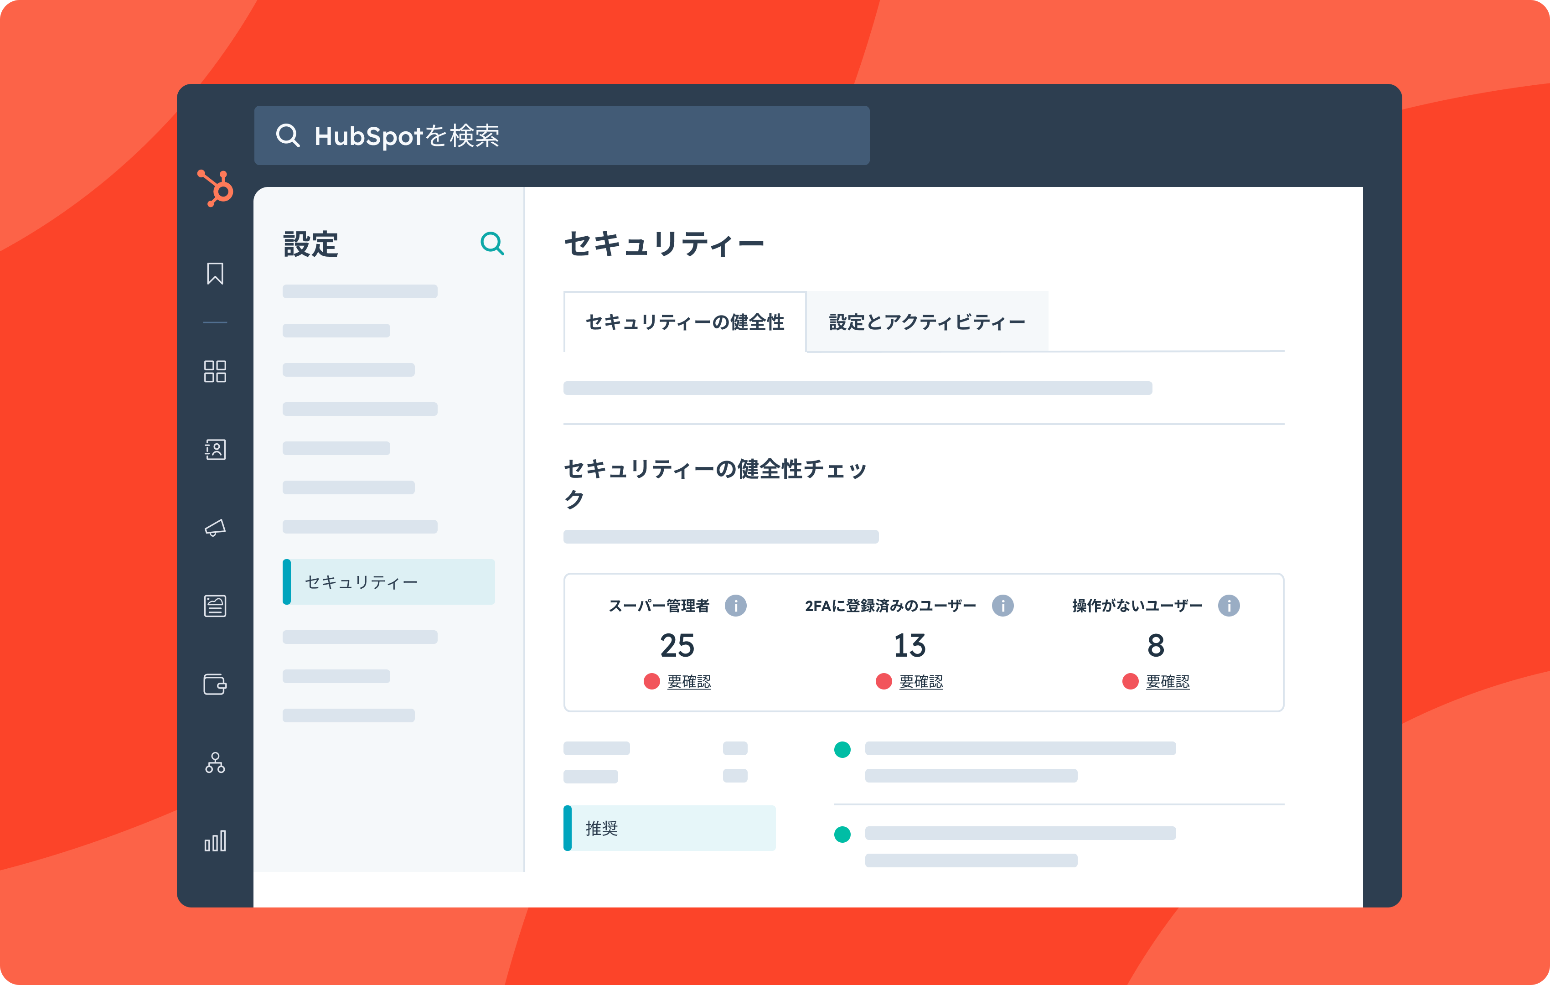Click the number 25 for super admins
Image resolution: width=1550 pixels, height=985 pixels.
point(677,645)
